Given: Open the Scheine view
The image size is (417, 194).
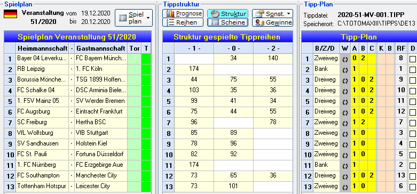Looking at the screenshot, I should click(x=227, y=22).
